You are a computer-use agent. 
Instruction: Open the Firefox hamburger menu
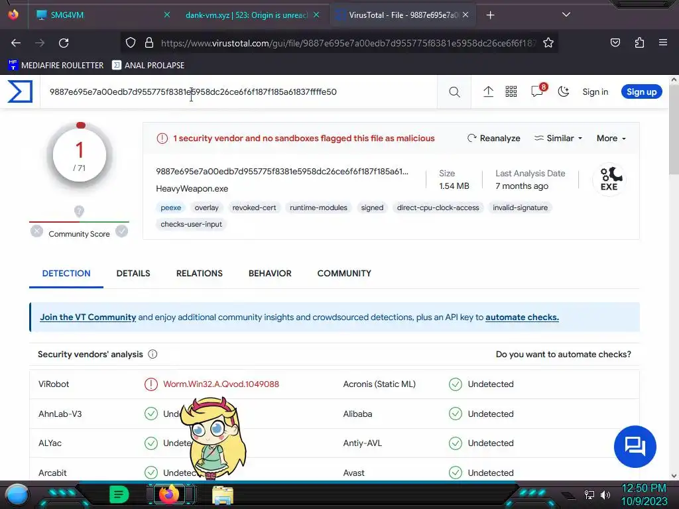click(x=662, y=42)
